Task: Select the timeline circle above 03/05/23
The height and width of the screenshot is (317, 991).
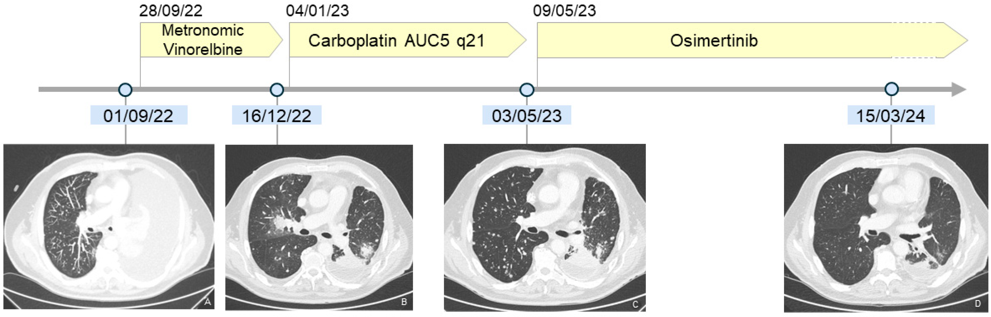Action: (527, 90)
